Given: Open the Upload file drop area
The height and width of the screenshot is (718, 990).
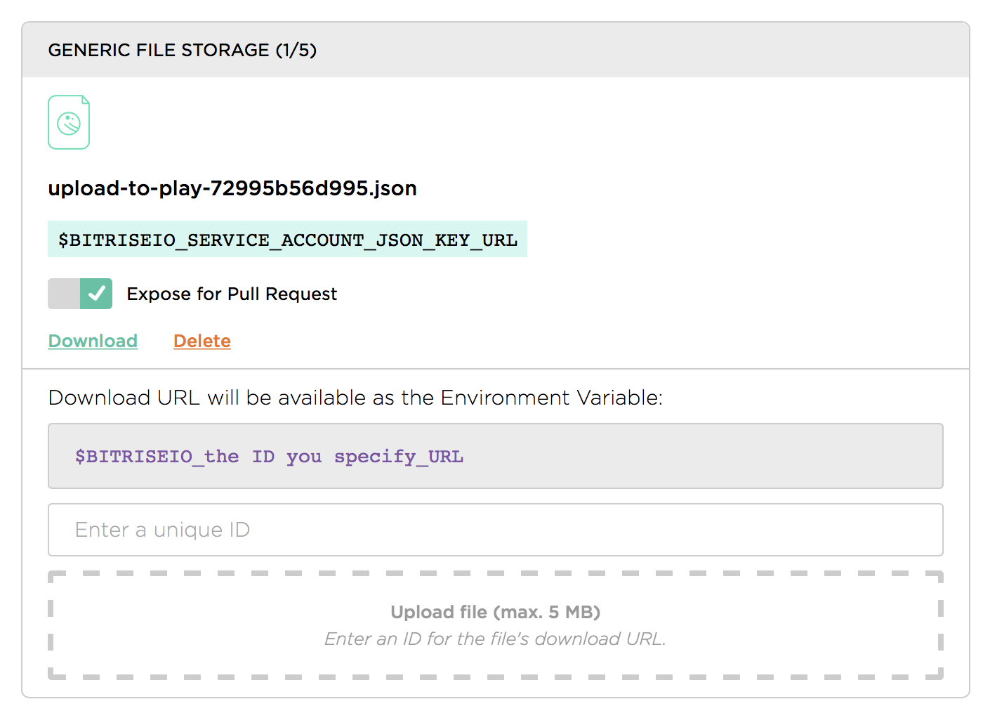Looking at the screenshot, I should (495, 625).
